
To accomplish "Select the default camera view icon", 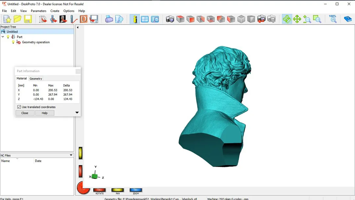I will point(170,19).
